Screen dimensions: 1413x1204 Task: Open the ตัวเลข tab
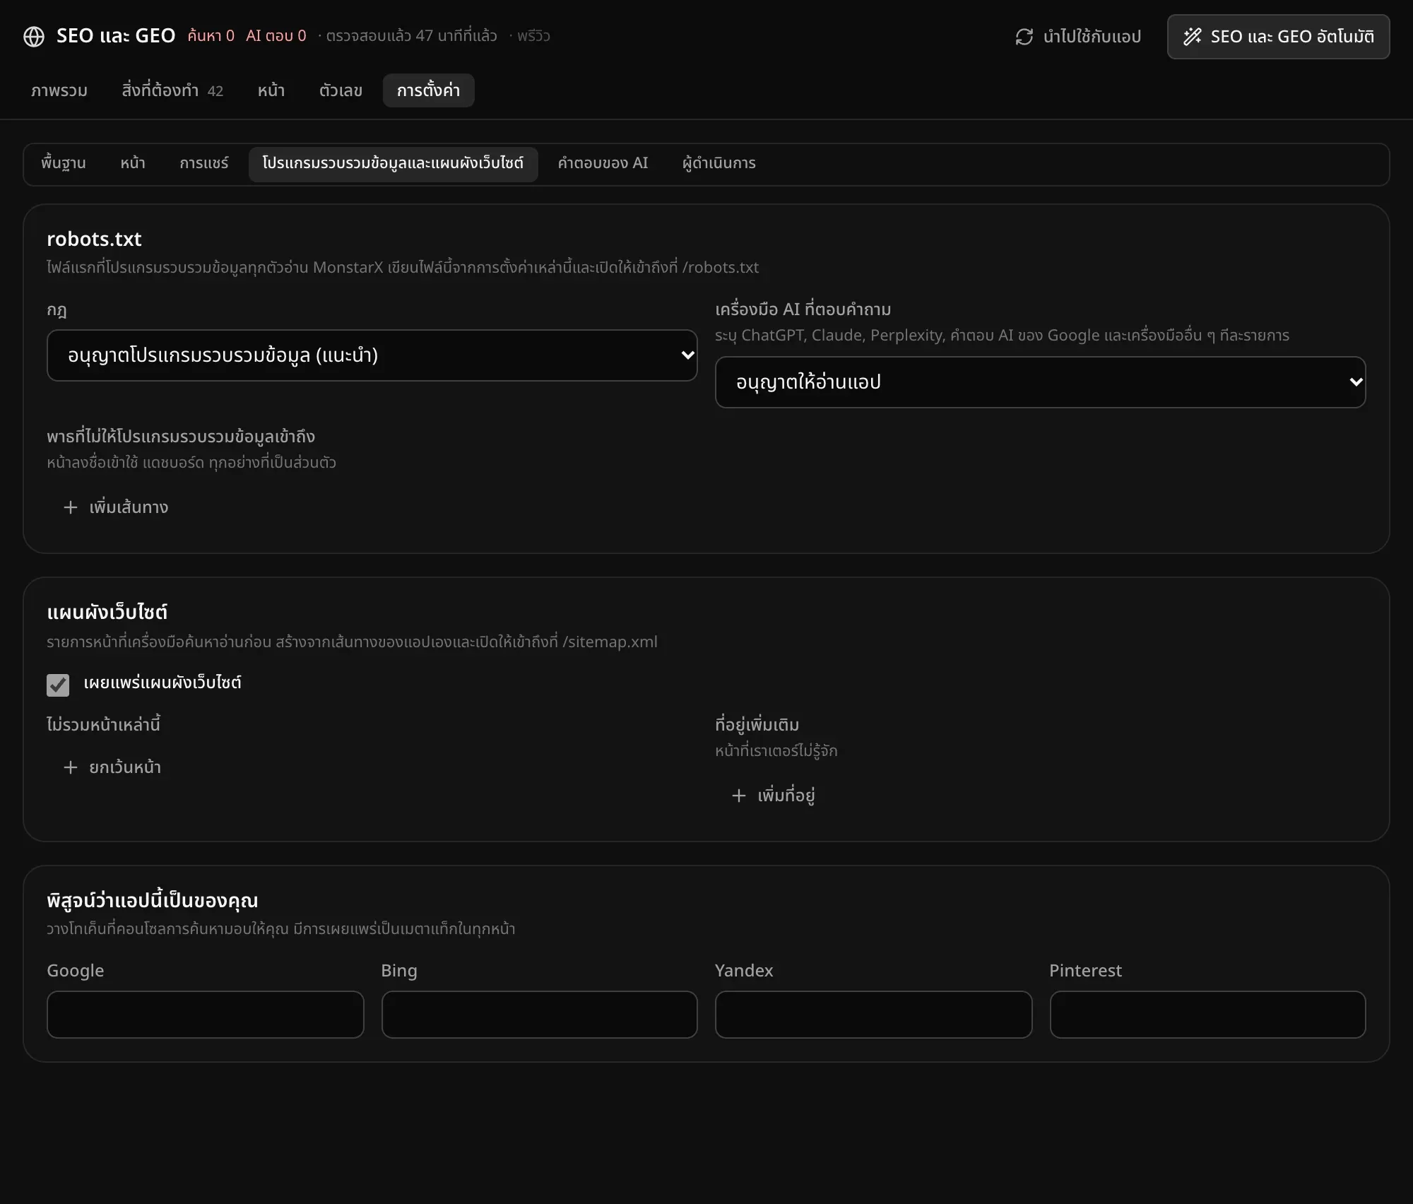tap(341, 90)
